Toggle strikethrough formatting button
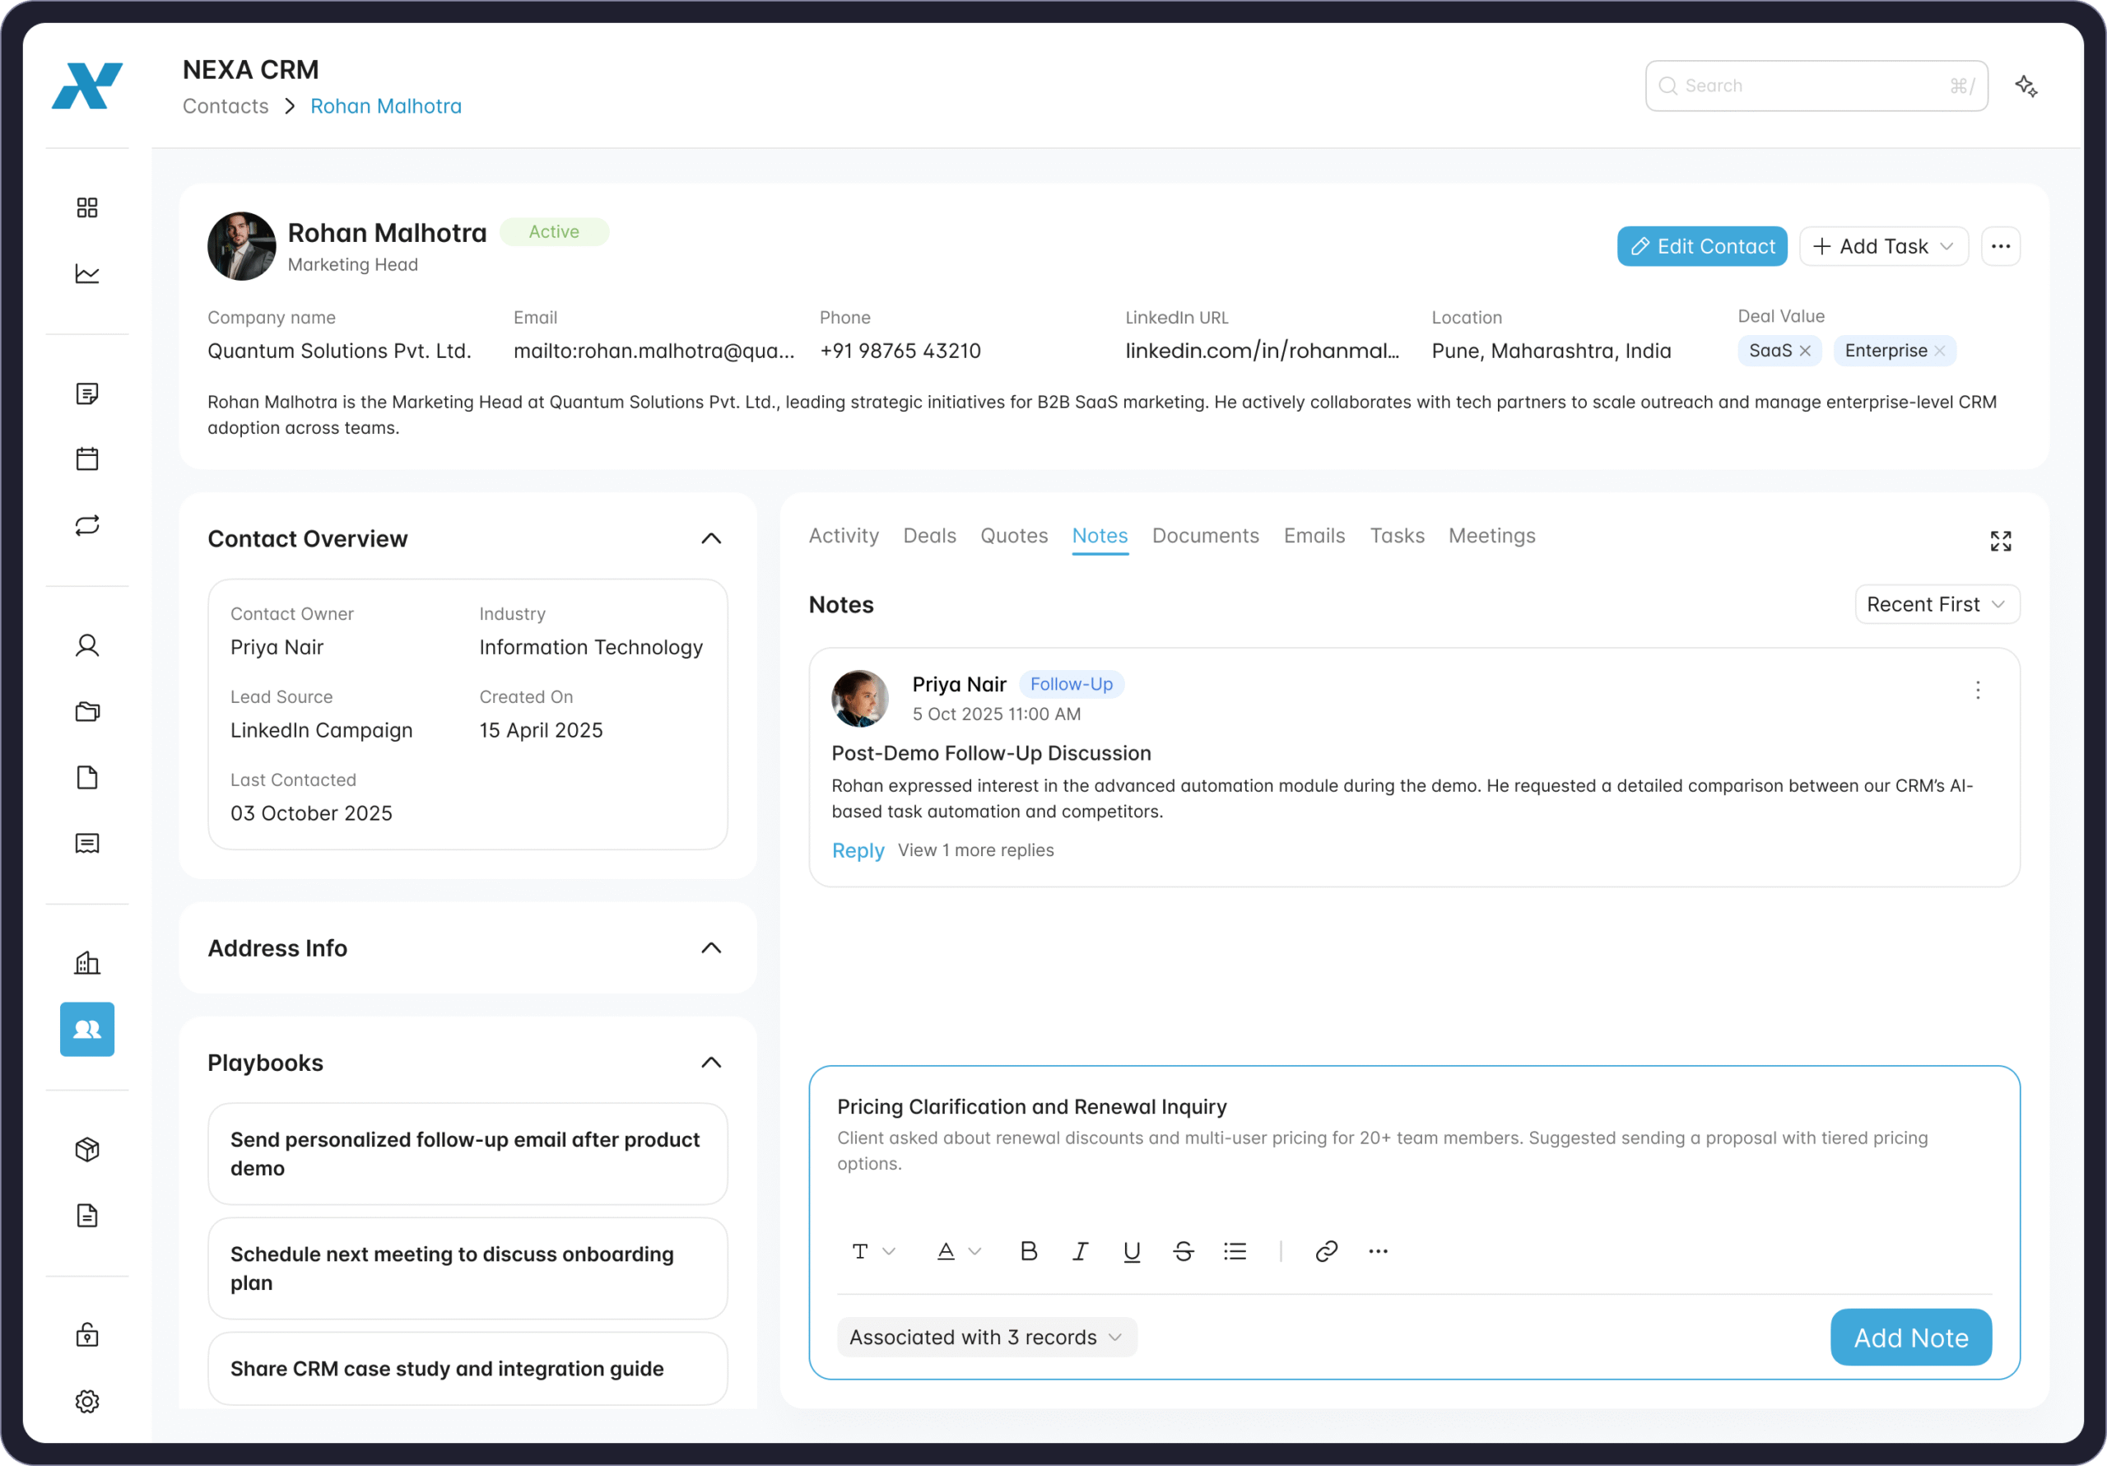This screenshot has height=1466, width=2107. point(1183,1251)
